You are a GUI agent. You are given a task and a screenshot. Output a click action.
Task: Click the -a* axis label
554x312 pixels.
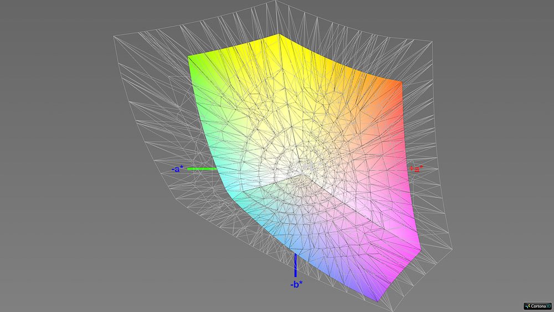pyautogui.click(x=177, y=169)
